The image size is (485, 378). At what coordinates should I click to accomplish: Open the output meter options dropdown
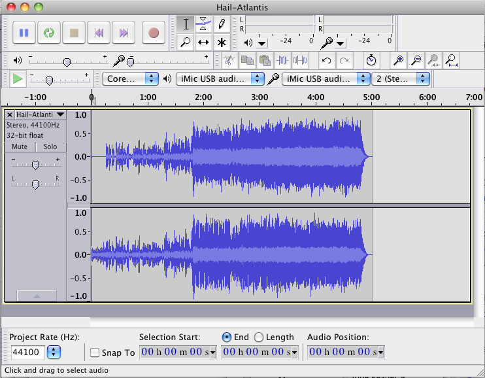pyautogui.click(x=262, y=43)
